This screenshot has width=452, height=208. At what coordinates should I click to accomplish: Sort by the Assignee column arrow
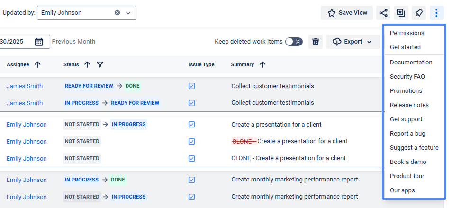click(37, 64)
